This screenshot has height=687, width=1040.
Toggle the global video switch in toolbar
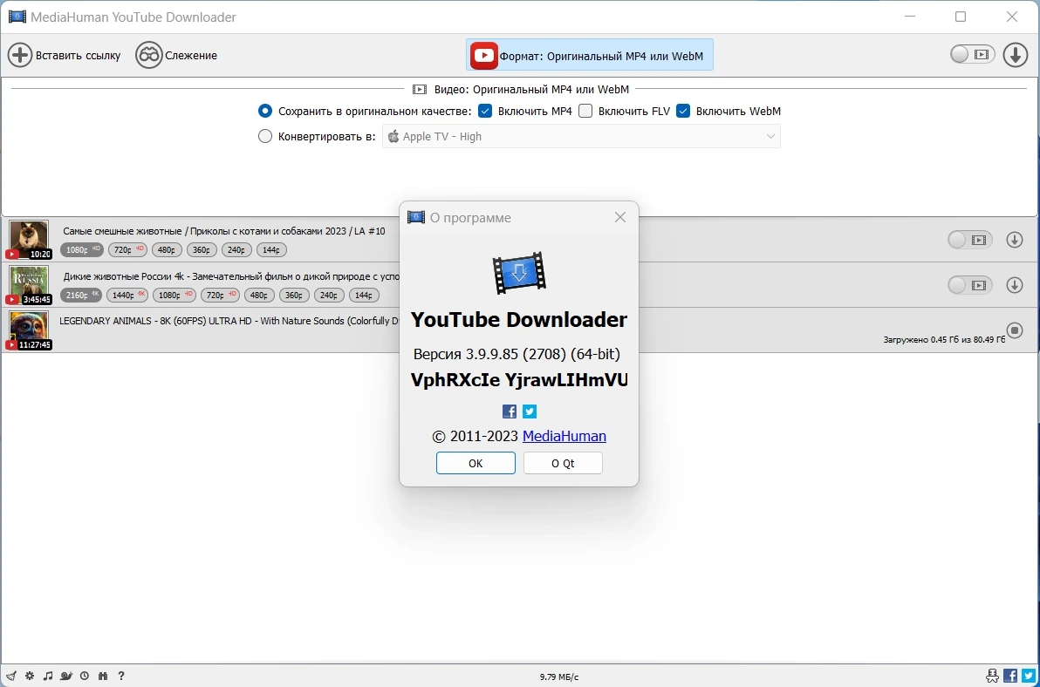click(972, 54)
